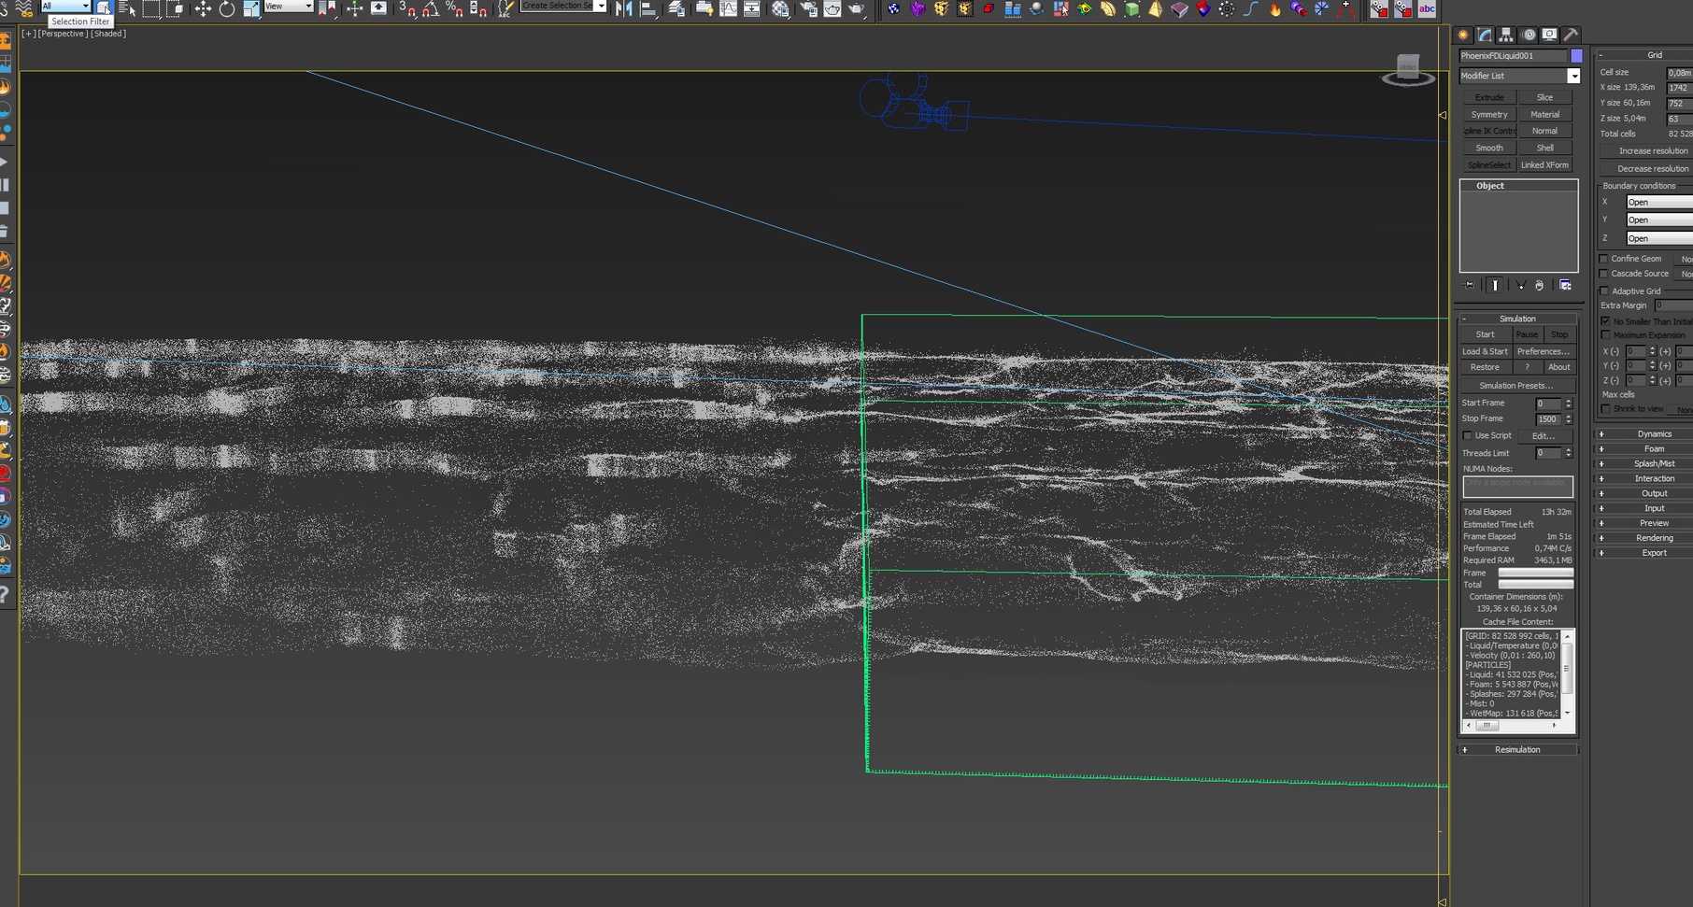Image resolution: width=1693 pixels, height=907 pixels.
Task: Enable Cascade Source checkbox
Action: [1604, 274]
